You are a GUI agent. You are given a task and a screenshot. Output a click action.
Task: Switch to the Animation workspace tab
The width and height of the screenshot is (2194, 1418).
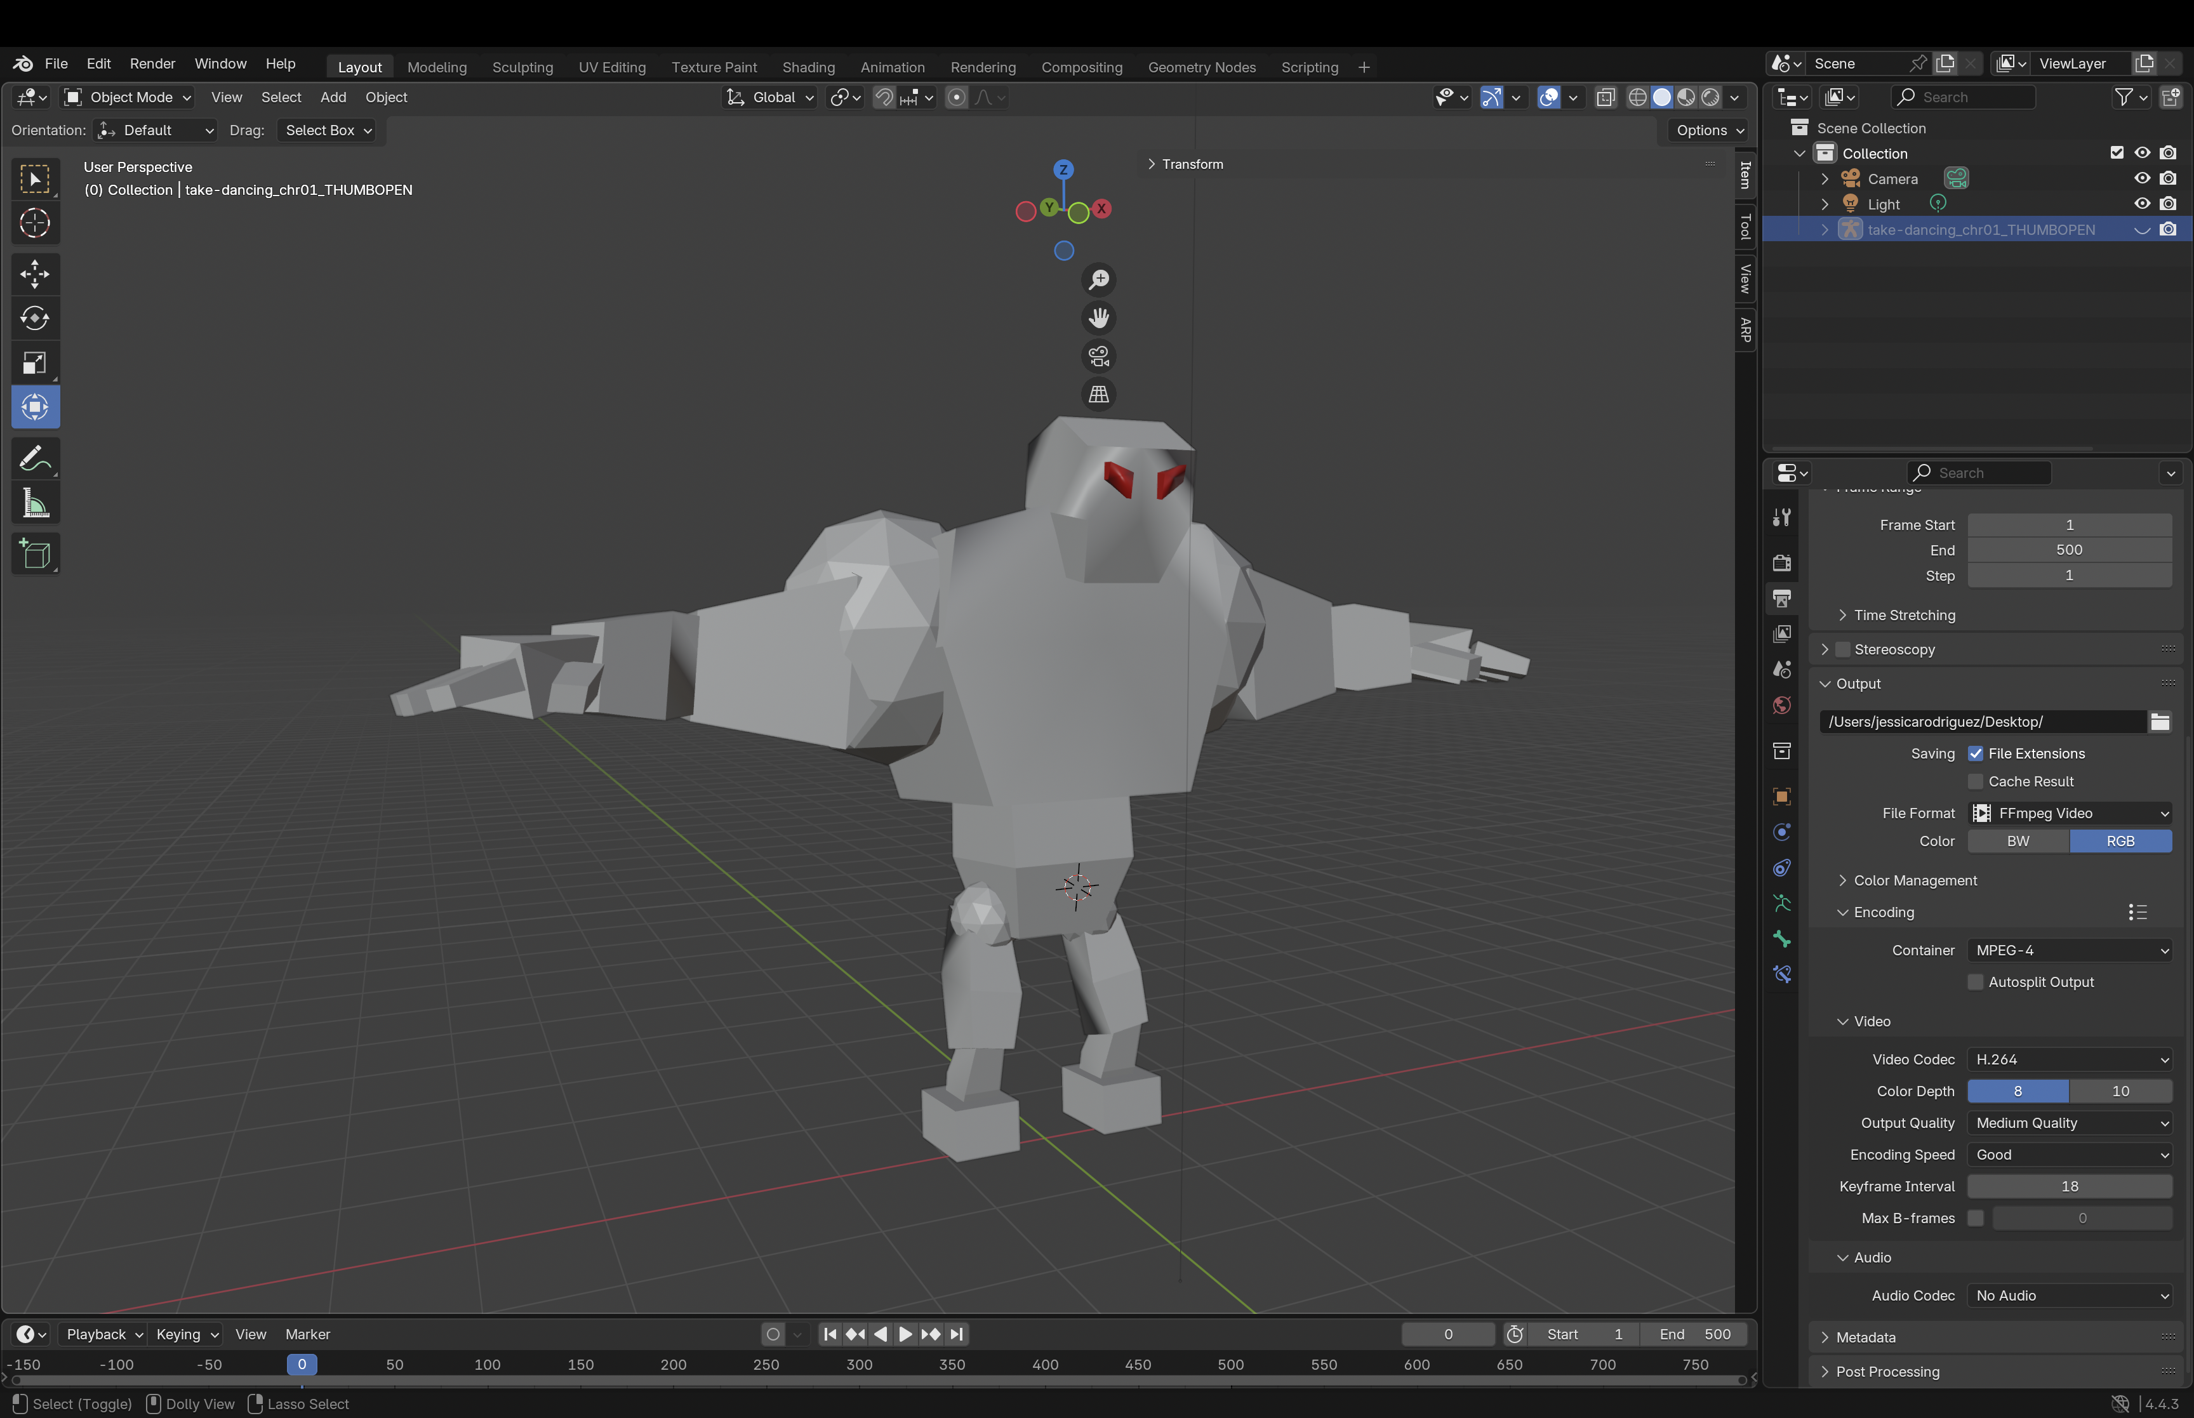tap(892, 67)
